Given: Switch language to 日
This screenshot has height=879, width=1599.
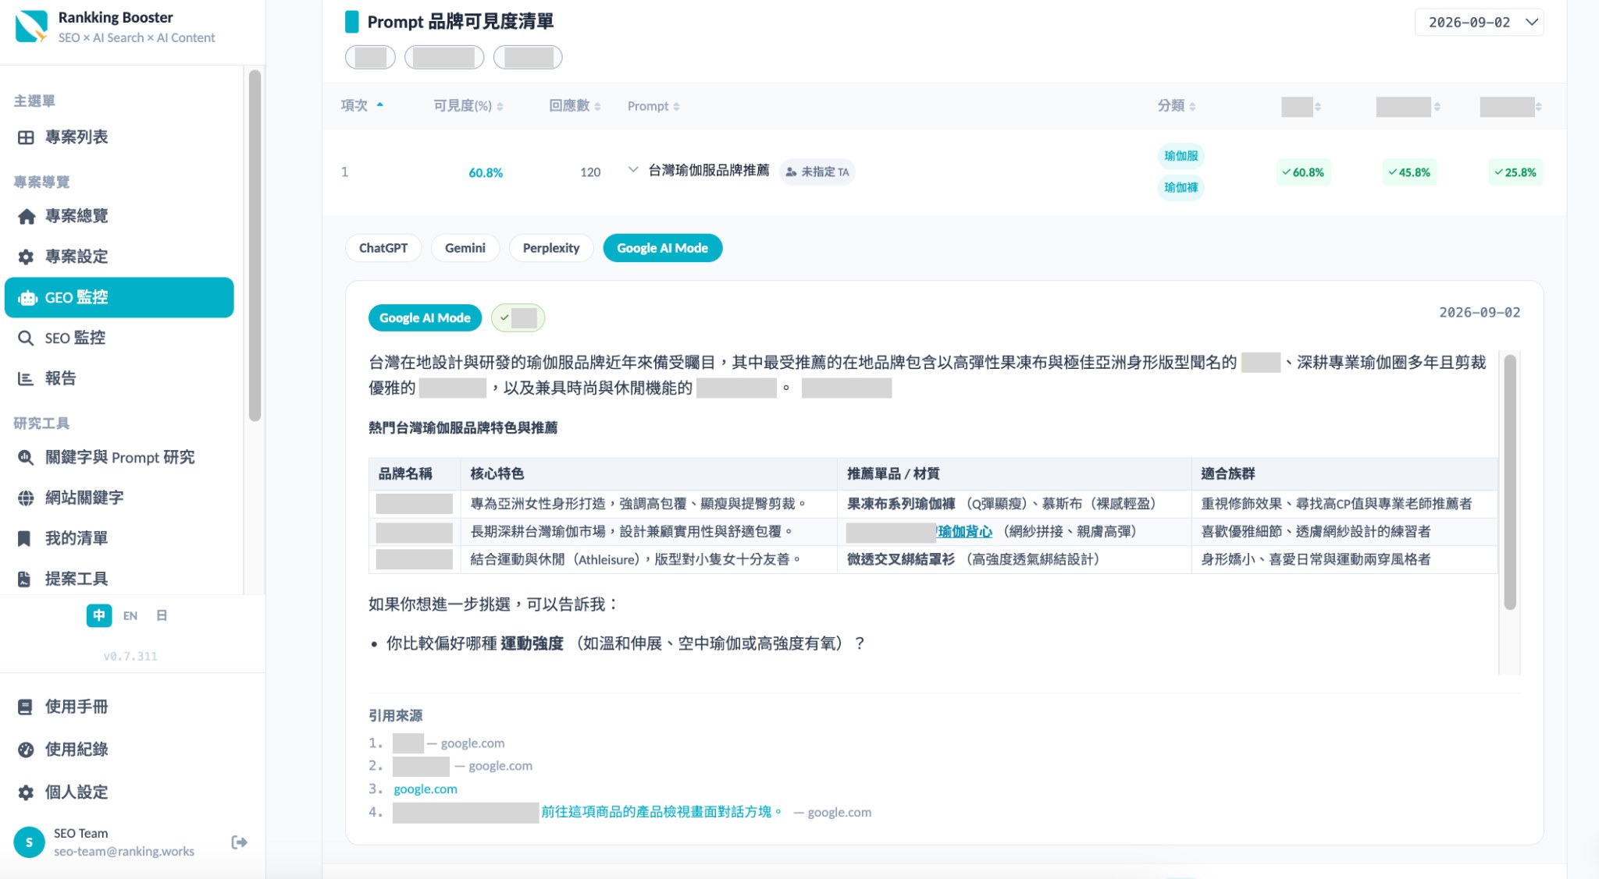Looking at the screenshot, I should (162, 615).
